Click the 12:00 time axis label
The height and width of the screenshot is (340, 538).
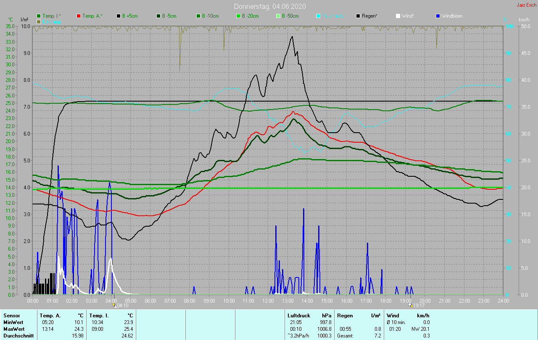click(x=268, y=301)
